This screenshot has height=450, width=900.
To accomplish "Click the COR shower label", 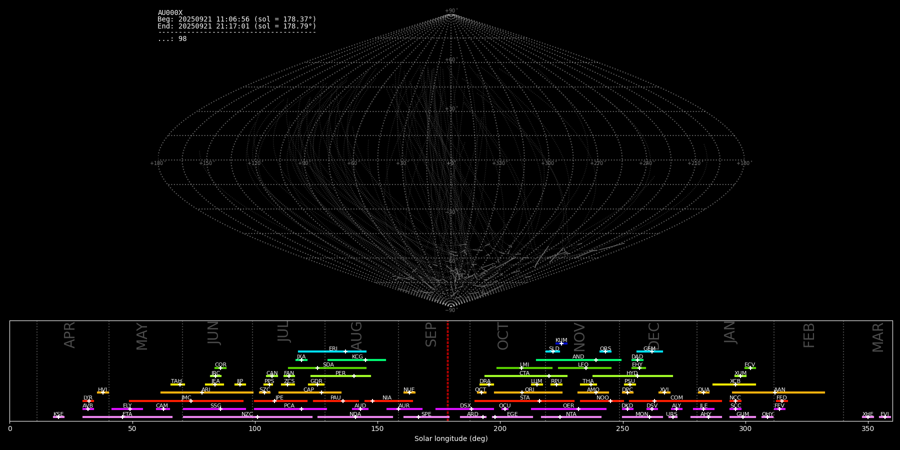I will pos(220,365).
